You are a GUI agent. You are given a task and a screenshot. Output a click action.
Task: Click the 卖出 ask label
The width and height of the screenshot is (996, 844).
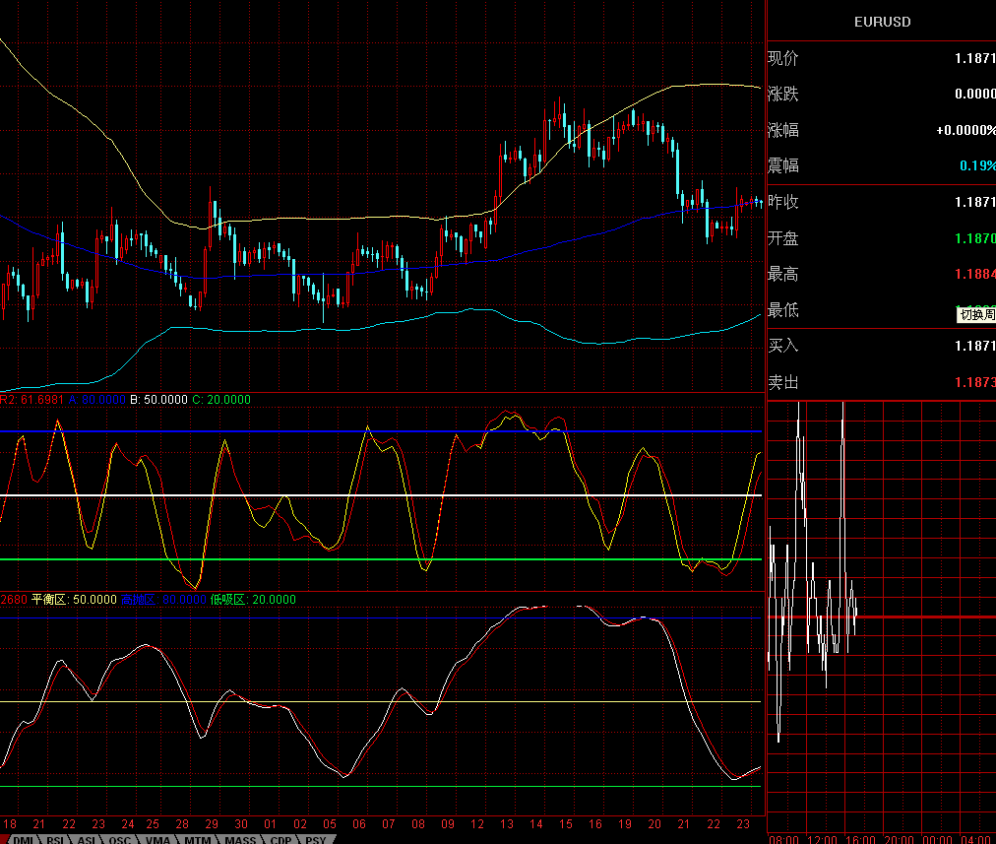(782, 382)
